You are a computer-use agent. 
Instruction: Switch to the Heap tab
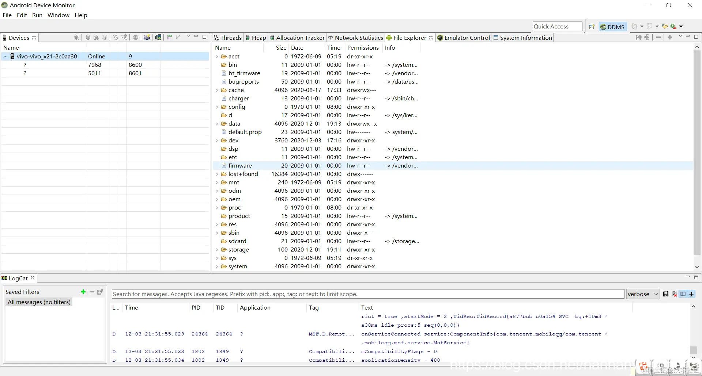click(256, 38)
